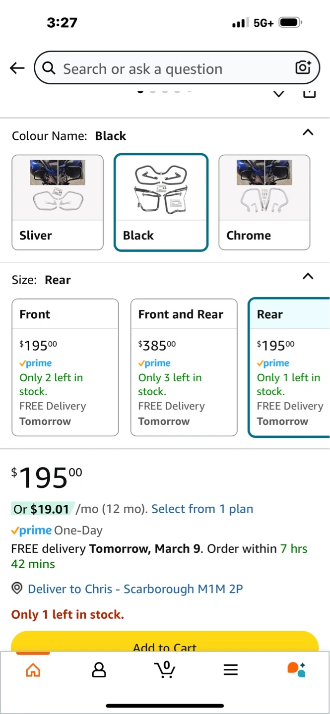330x714 pixels.
Task: Choose the Front size option
Action: 65,367
